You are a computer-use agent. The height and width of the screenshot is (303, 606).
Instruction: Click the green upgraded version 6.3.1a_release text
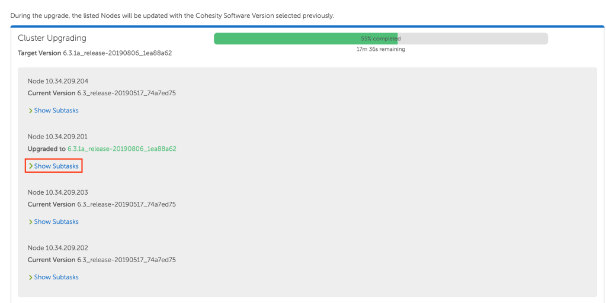[122, 149]
